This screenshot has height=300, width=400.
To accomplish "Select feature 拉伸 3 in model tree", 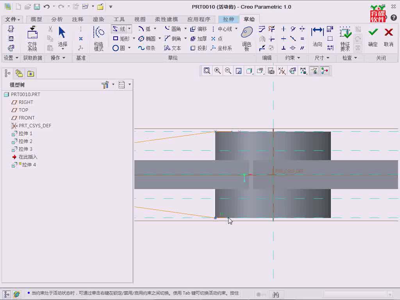I will click(x=22, y=149).
